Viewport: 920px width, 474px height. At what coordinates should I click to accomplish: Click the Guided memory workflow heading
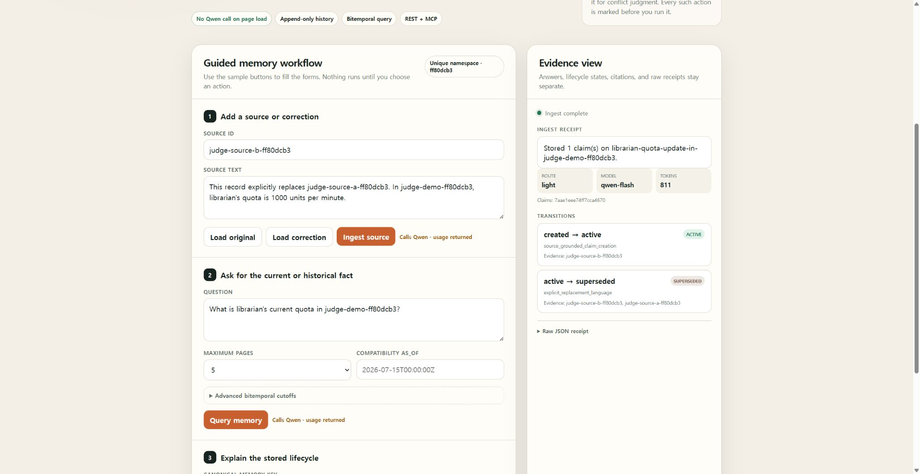point(263,63)
